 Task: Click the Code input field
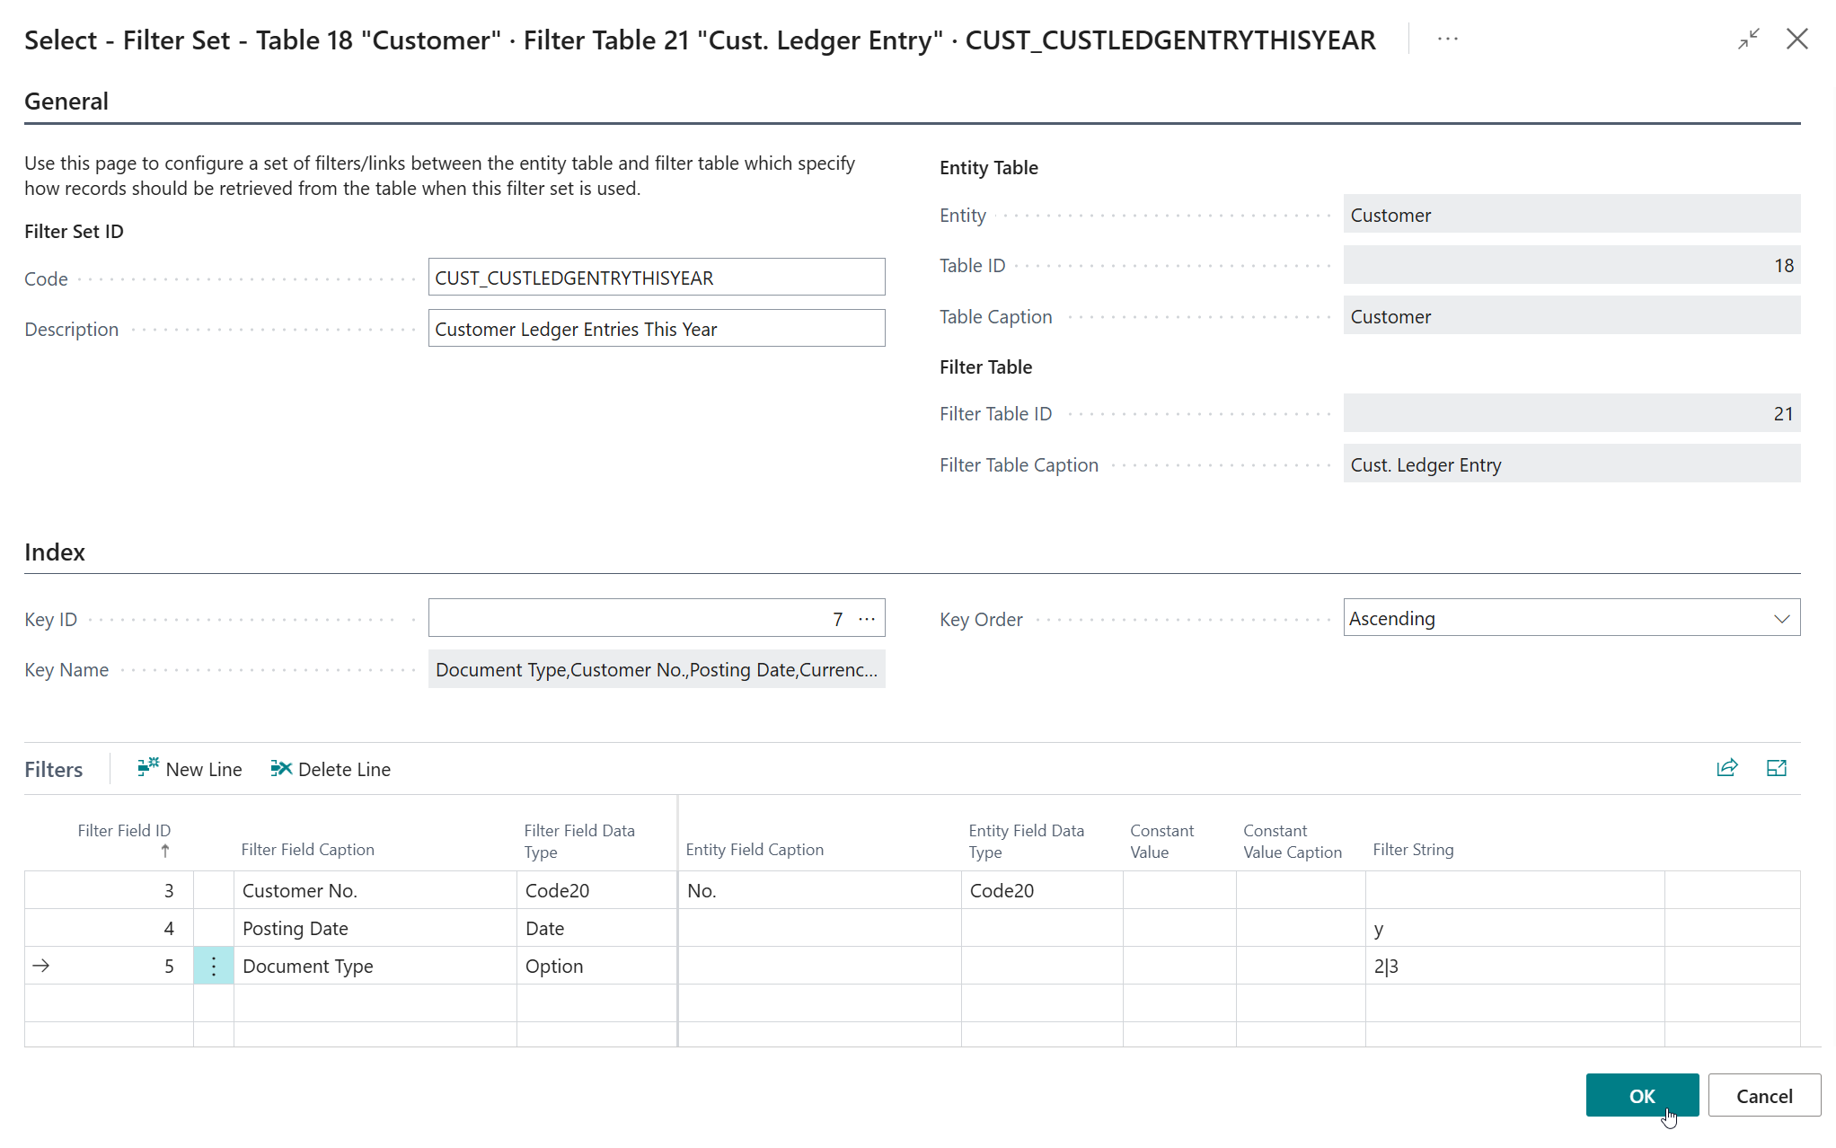[x=656, y=278]
